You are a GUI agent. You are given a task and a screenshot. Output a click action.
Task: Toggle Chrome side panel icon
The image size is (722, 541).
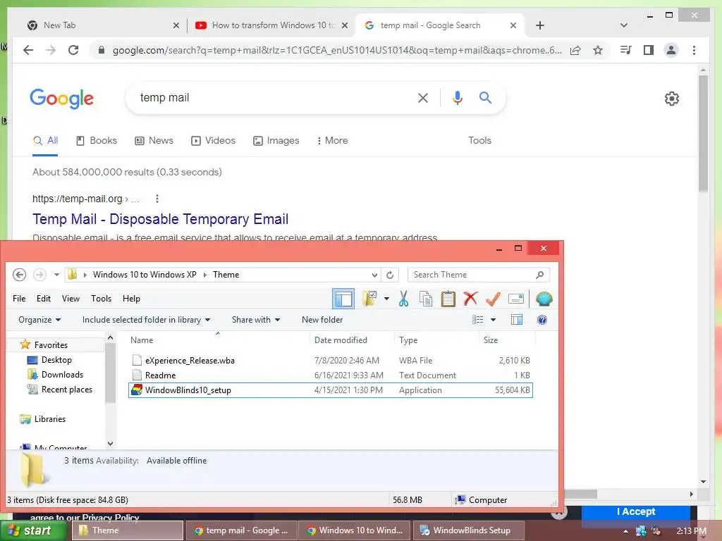[x=649, y=50]
